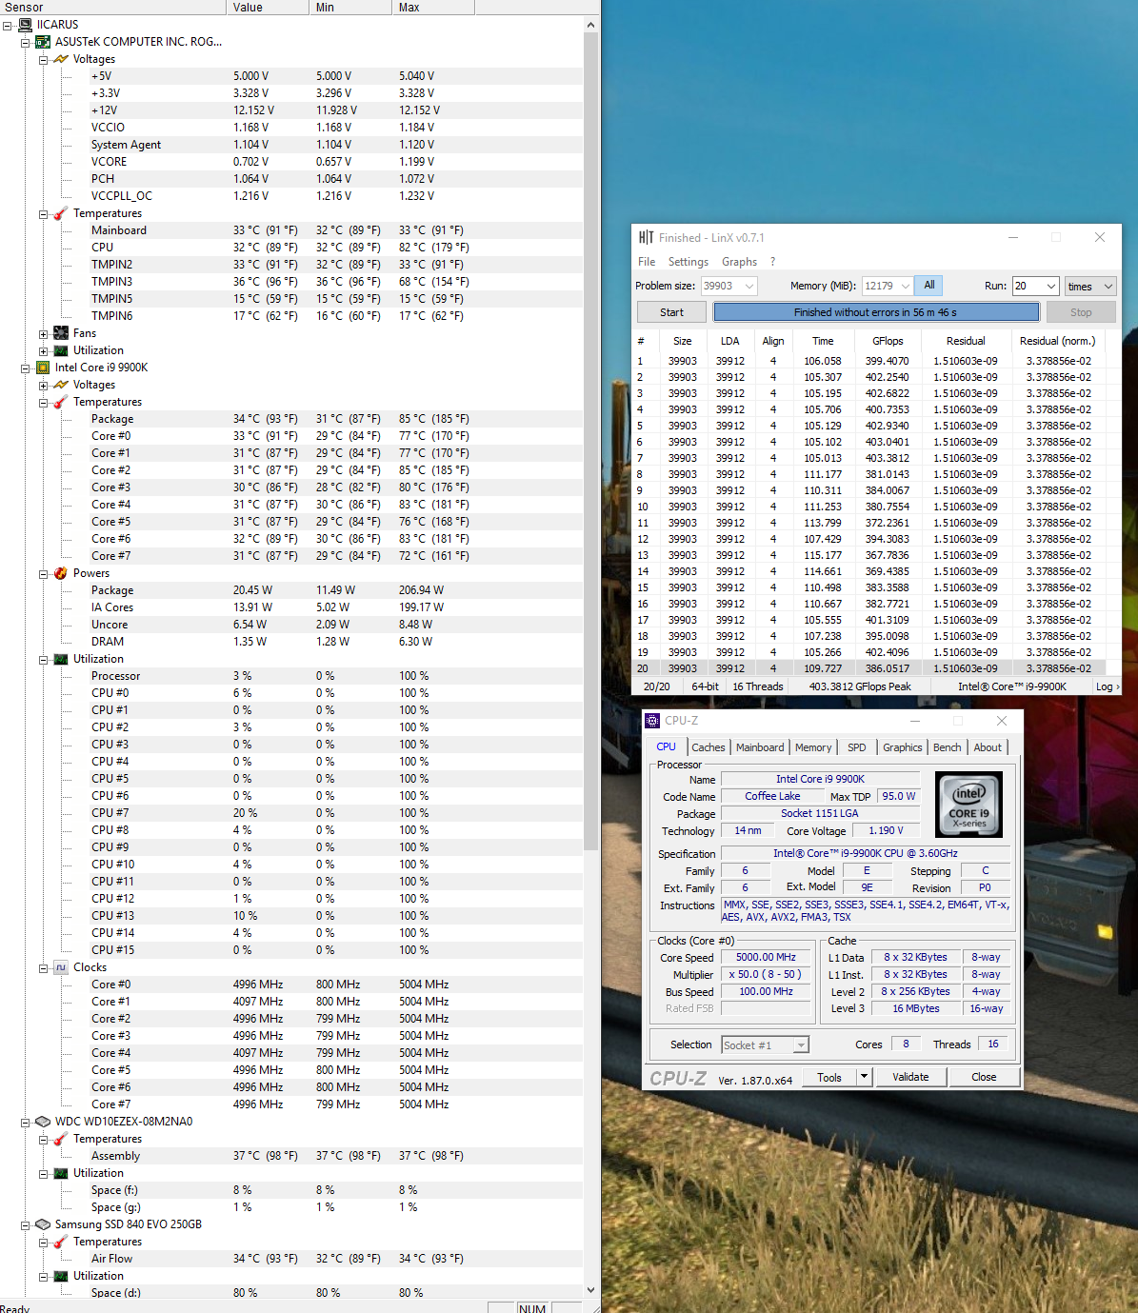Click the Temperatures thermometer icon under ASUSTeK
1138x1313 pixels.
click(61, 213)
